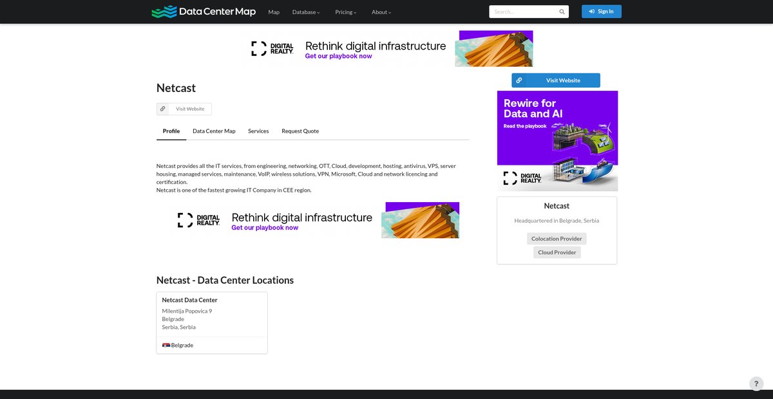
Task: Open the help question mark icon
Action: [x=756, y=384]
